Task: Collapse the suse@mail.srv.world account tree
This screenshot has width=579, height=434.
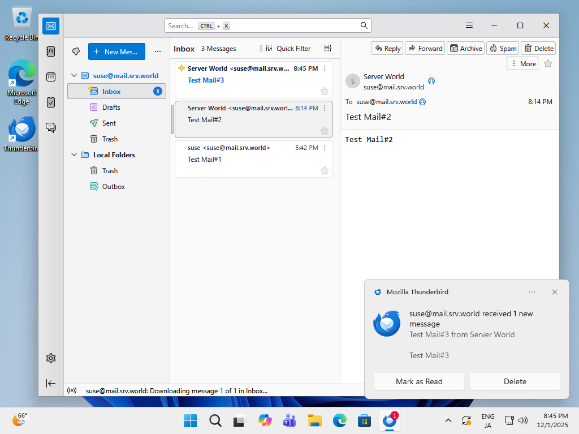Action: pos(74,75)
